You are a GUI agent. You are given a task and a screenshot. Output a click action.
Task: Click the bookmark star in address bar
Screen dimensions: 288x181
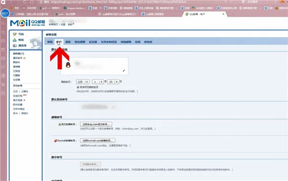[41, 2]
